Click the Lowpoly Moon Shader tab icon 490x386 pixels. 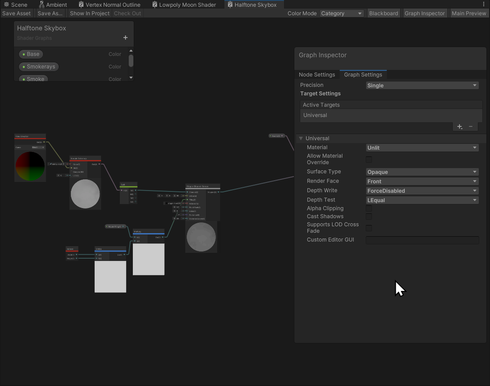point(154,4)
